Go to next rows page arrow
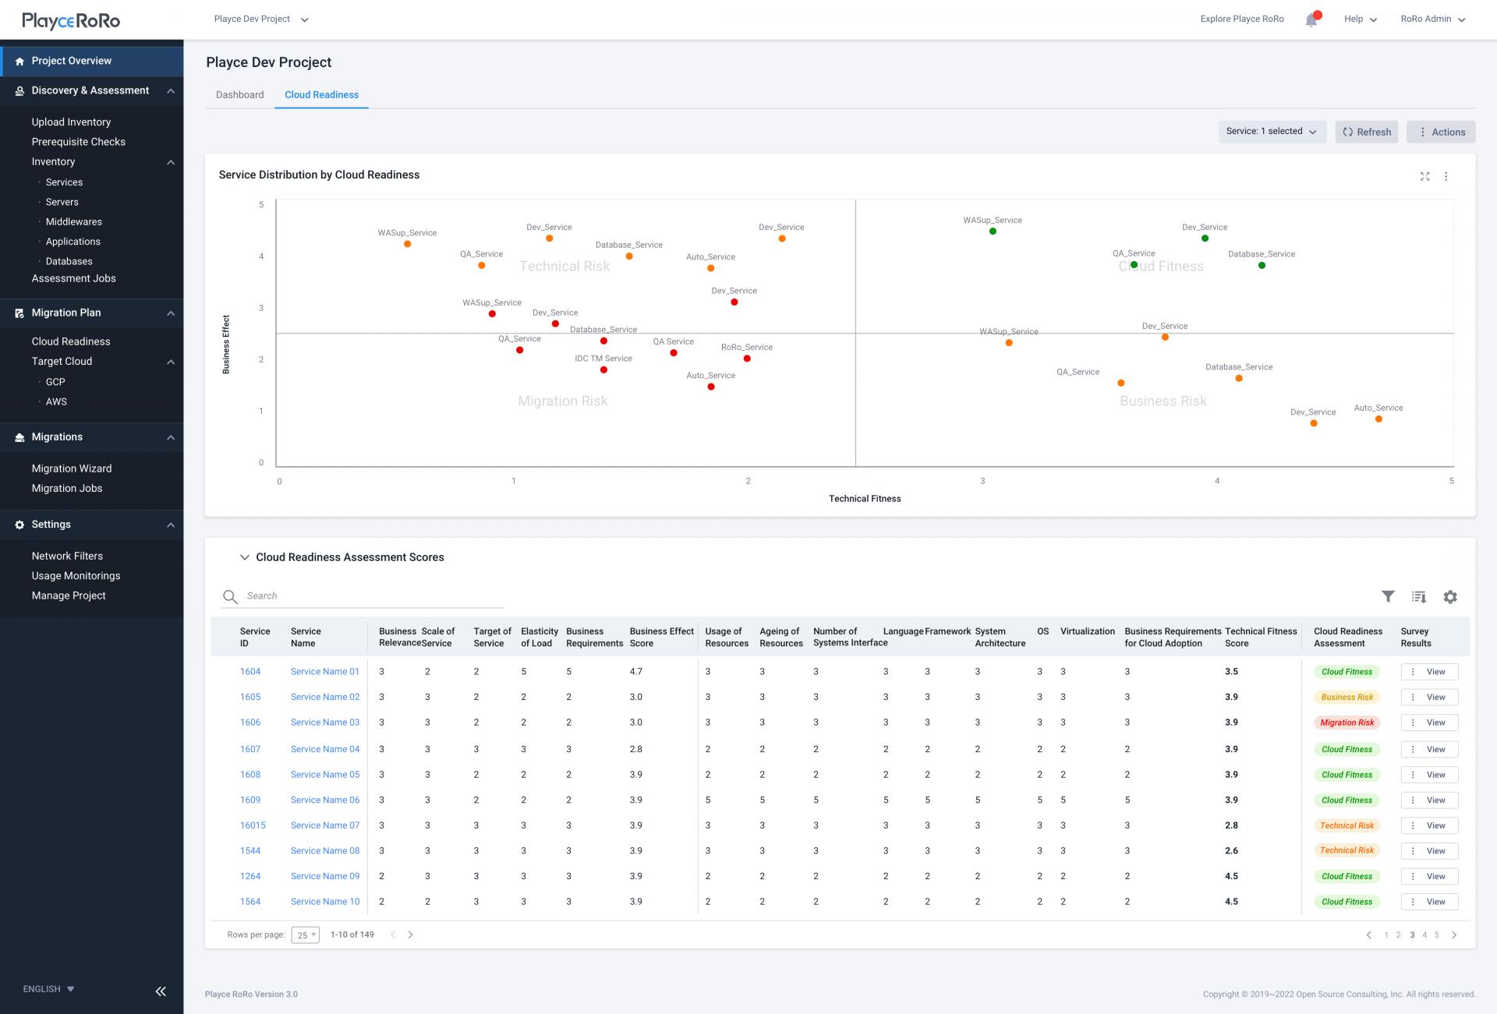The image size is (1497, 1014). coord(410,935)
